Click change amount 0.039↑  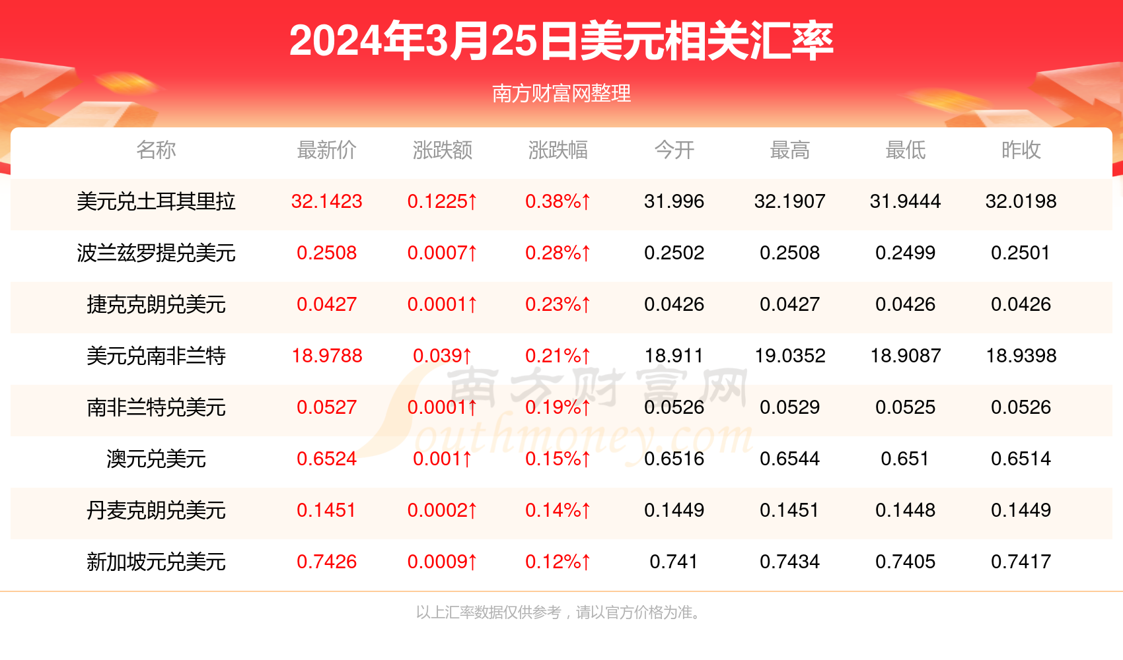pyautogui.click(x=442, y=356)
